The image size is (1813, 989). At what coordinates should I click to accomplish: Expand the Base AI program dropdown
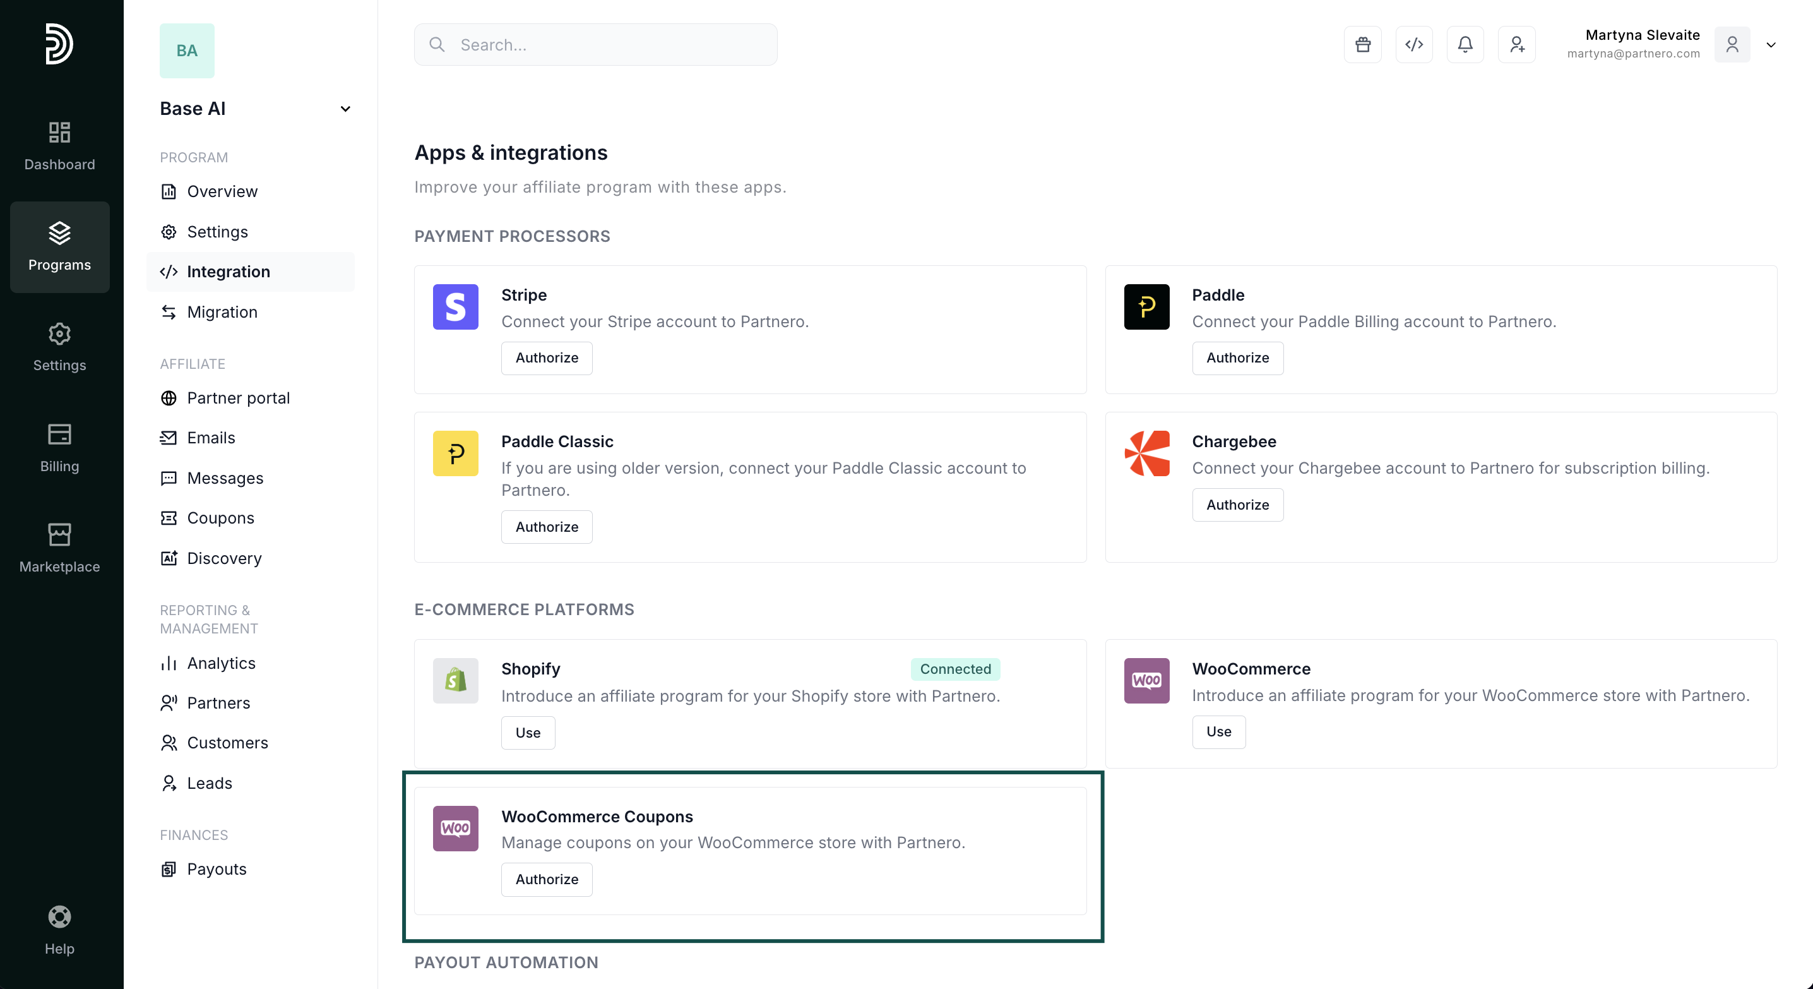[345, 109]
